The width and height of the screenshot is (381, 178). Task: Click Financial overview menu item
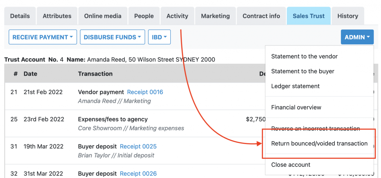point(296,108)
